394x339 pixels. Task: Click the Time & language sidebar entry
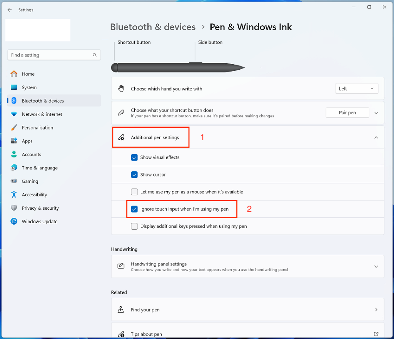[54, 168]
